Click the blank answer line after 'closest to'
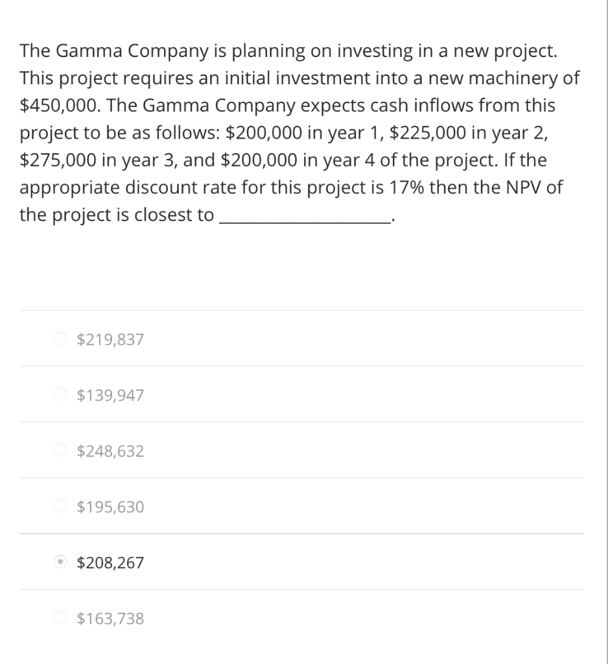Screen dimensions: 608x664 click(305, 217)
